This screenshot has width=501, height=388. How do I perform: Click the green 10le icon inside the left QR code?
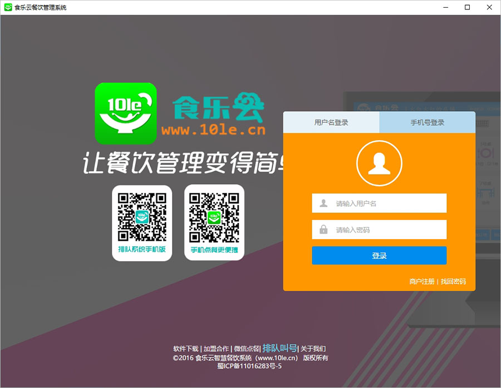pos(142,218)
